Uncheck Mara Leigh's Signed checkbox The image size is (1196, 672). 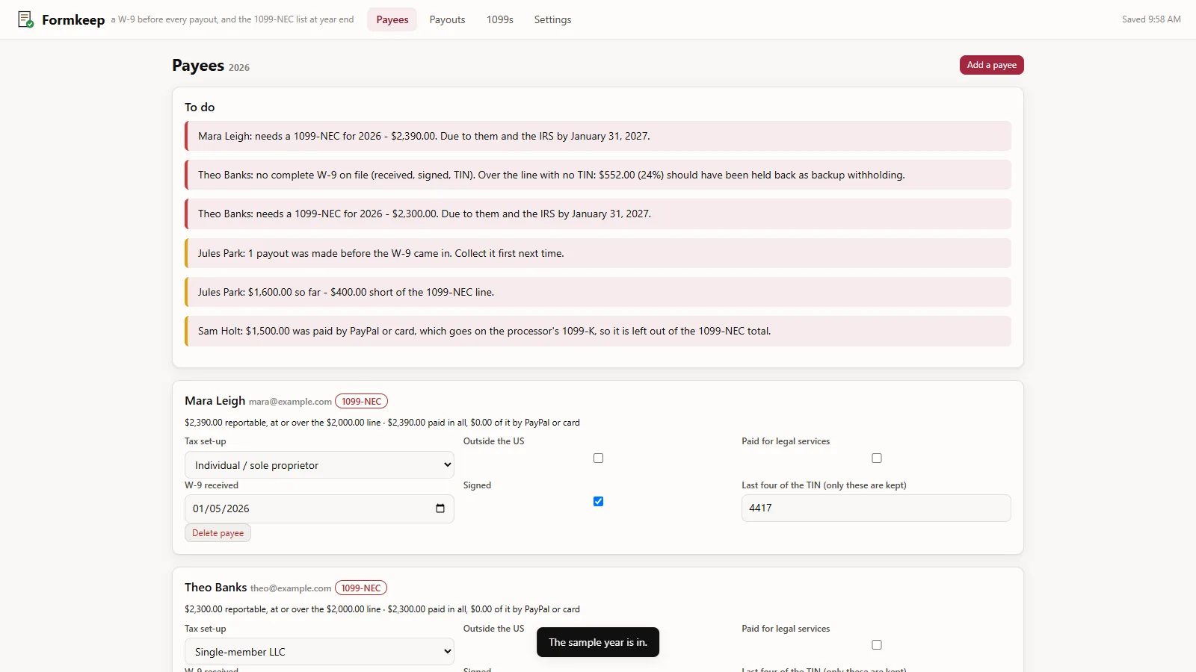click(598, 501)
